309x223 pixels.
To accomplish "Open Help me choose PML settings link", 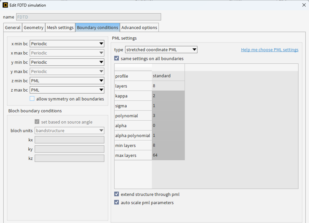I will (270, 50).
